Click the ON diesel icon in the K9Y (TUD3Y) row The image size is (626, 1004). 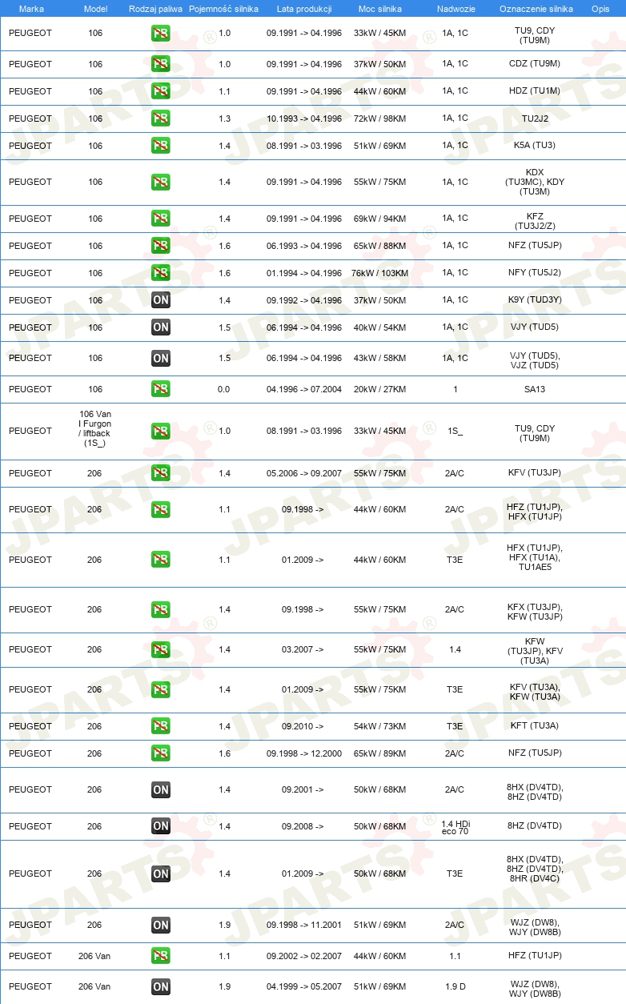161,300
